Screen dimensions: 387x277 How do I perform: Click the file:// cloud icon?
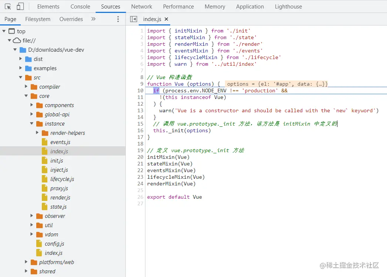click(17, 40)
